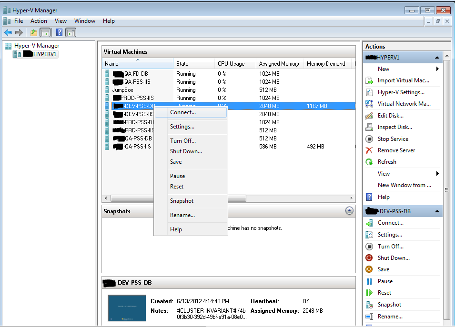The image size is (455, 327).
Task: Click blue Pause icon in Actions pane
Action: point(369,281)
